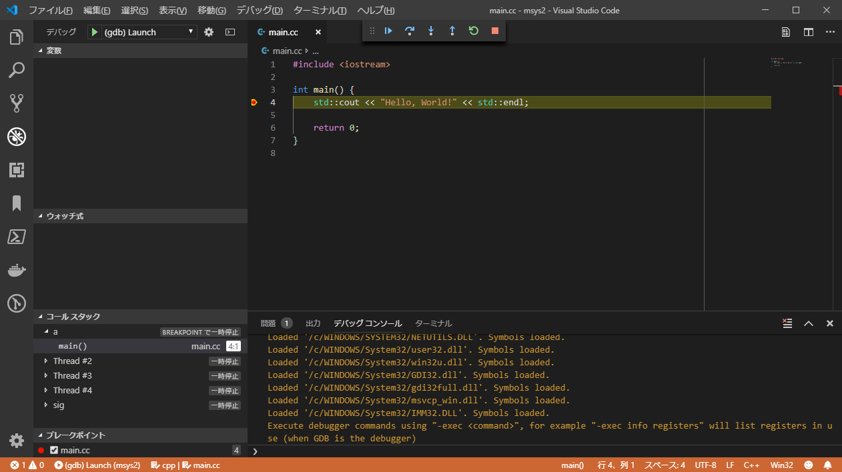The image size is (842, 472).
Task: Open cursor position 行 4、列 1
Action: tap(616, 465)
